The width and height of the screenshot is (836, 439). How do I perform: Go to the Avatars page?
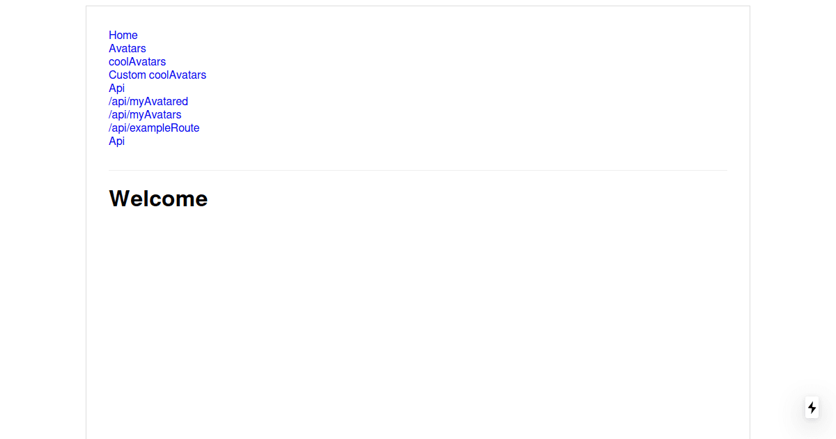point(127,49)
